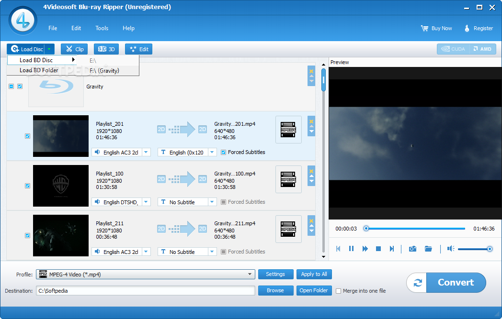Click the Convert refresh arrows icon

418,283
